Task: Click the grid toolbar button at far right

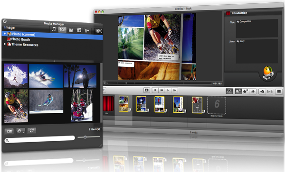Action: point(279,91)
